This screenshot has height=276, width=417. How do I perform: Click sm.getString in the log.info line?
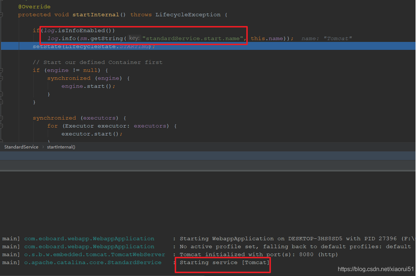[101, 39]
